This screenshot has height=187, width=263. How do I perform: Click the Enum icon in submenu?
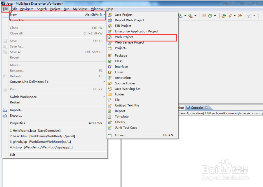[x=110, y=72]
